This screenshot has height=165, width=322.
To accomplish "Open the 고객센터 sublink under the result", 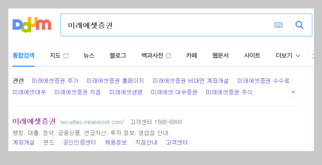I will pos(177,142).
